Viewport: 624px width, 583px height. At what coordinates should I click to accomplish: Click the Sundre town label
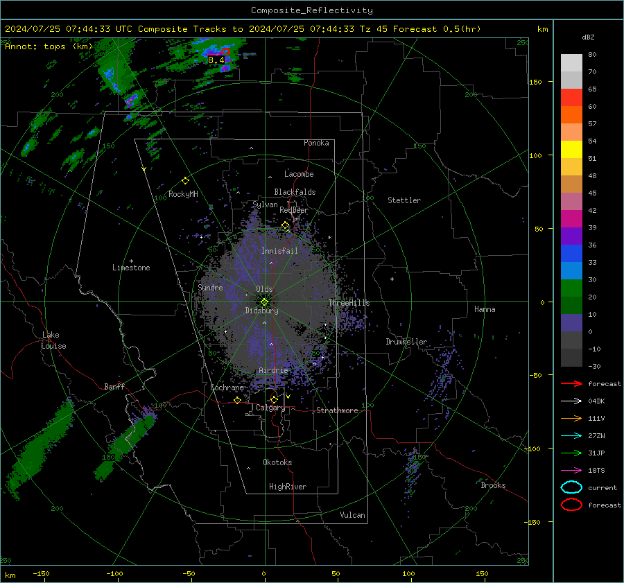[210, 287]
